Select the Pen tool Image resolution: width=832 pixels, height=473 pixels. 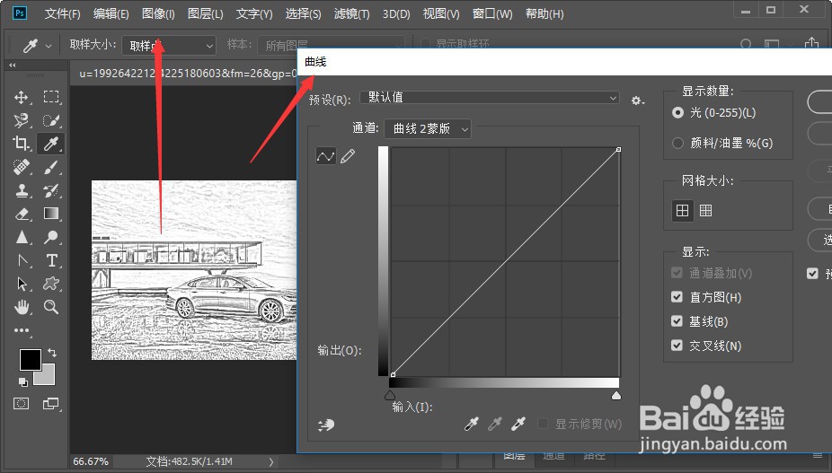[22, 260]
